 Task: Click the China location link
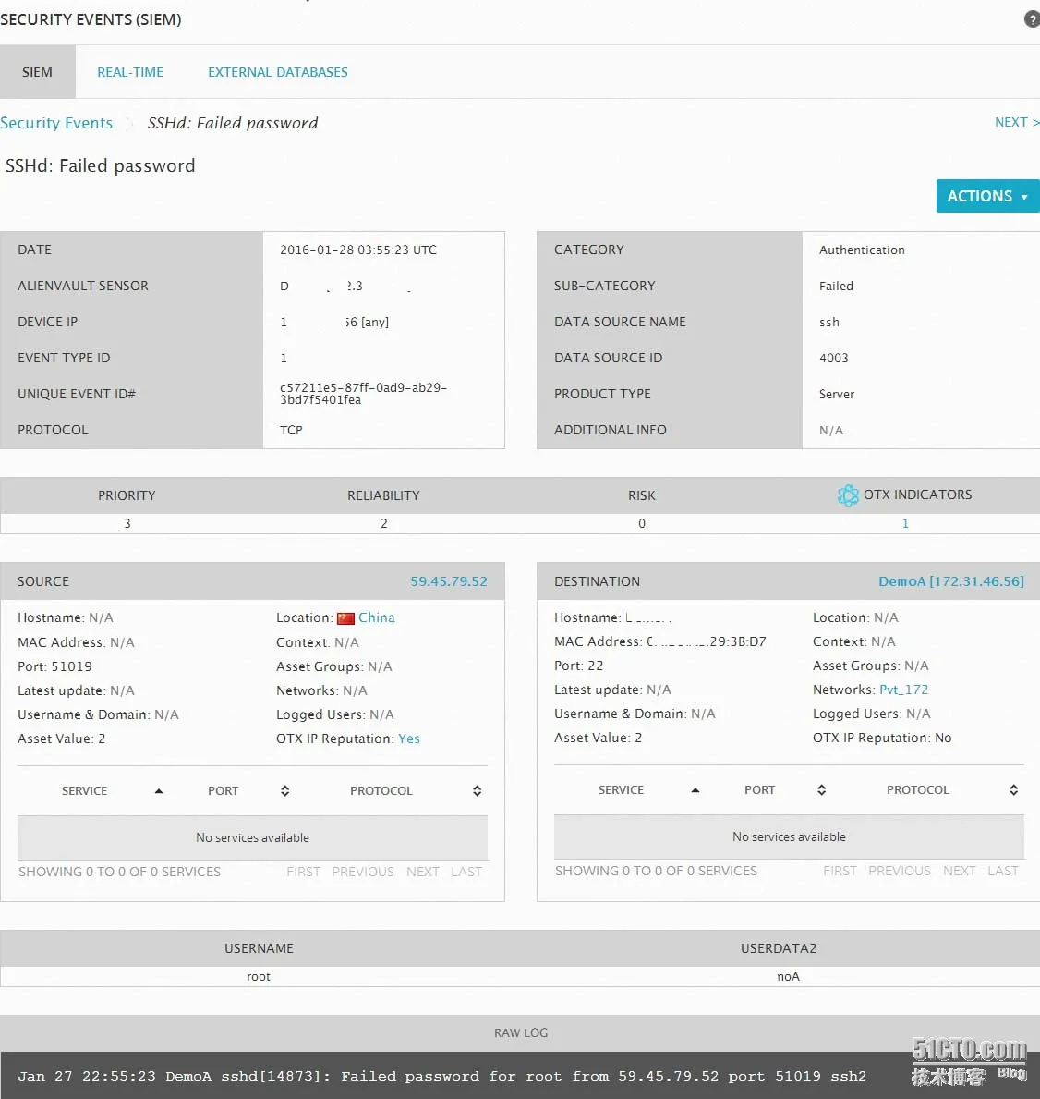[x=377, y=617]
